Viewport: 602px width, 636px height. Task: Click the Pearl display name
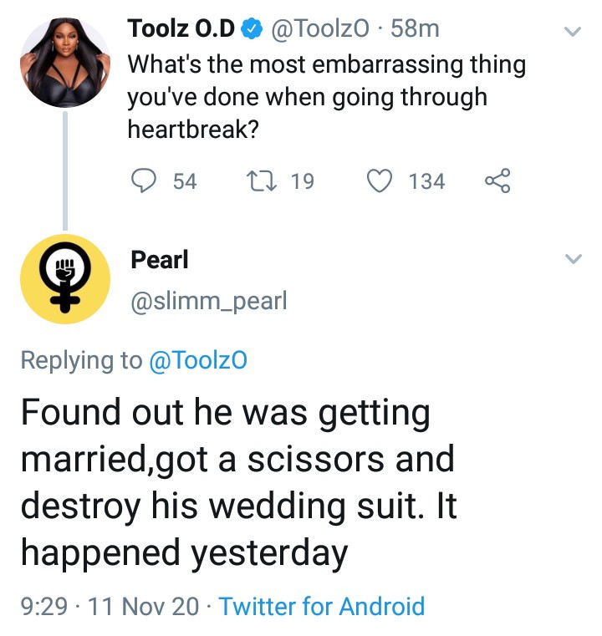160,260
